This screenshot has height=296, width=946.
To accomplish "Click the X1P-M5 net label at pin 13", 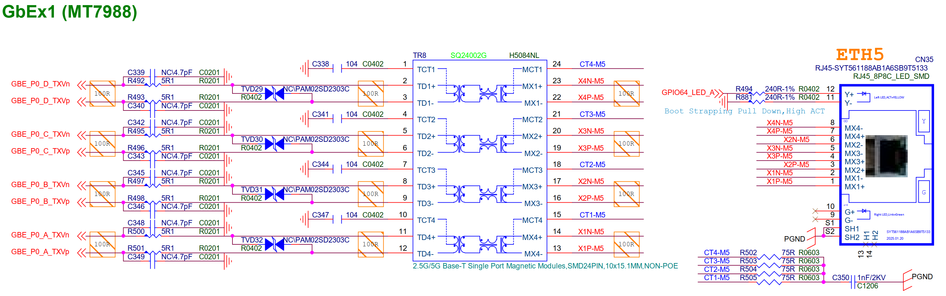I will [x=591, y=249].
